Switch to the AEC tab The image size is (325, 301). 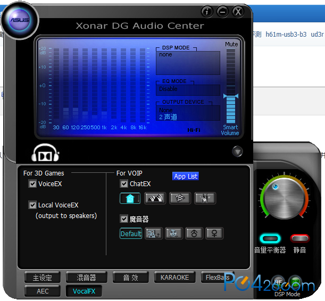tap(42, 291)
